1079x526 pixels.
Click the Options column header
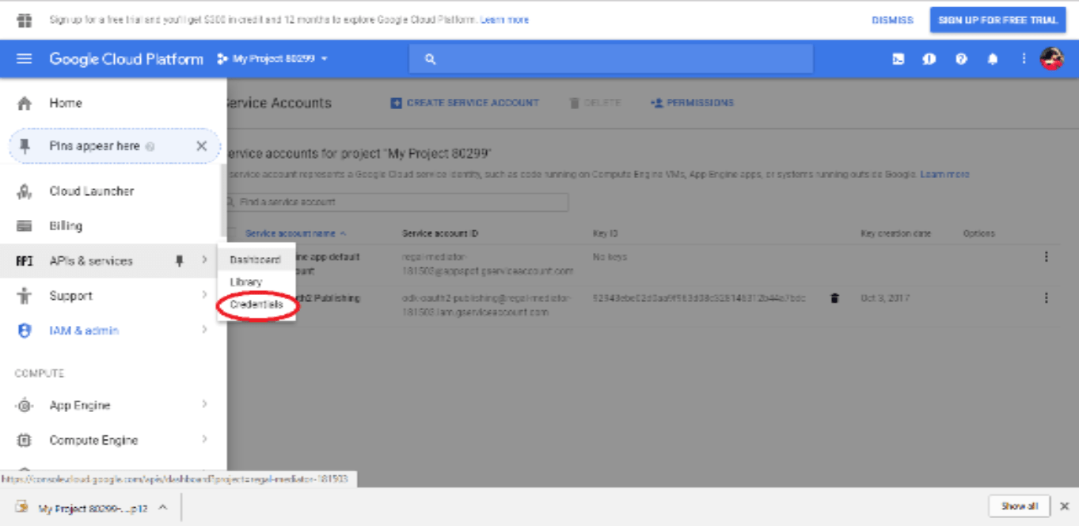pos(978,234)
